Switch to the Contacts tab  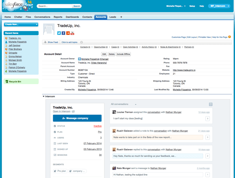[87, 17]
